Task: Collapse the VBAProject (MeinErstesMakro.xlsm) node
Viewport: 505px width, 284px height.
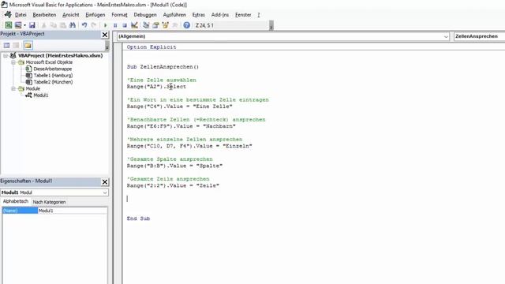Action: 6,56
